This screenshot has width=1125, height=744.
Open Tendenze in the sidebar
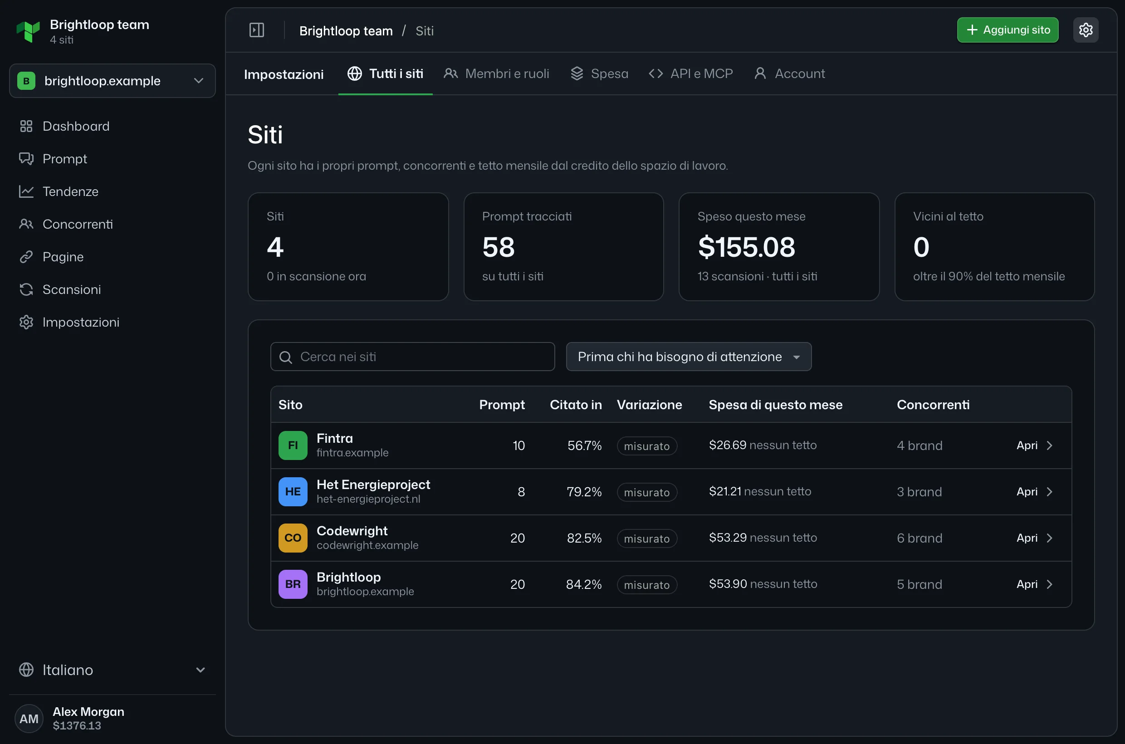[x=112, y=191]
